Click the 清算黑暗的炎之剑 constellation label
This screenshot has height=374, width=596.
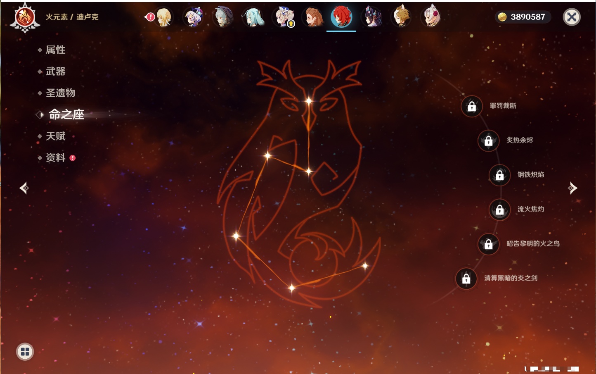coord(511,278)
